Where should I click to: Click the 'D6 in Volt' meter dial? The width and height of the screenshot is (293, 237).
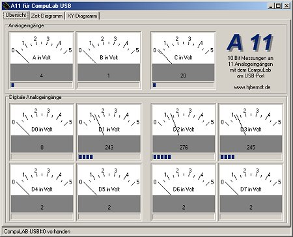click(x=184, y=180)
